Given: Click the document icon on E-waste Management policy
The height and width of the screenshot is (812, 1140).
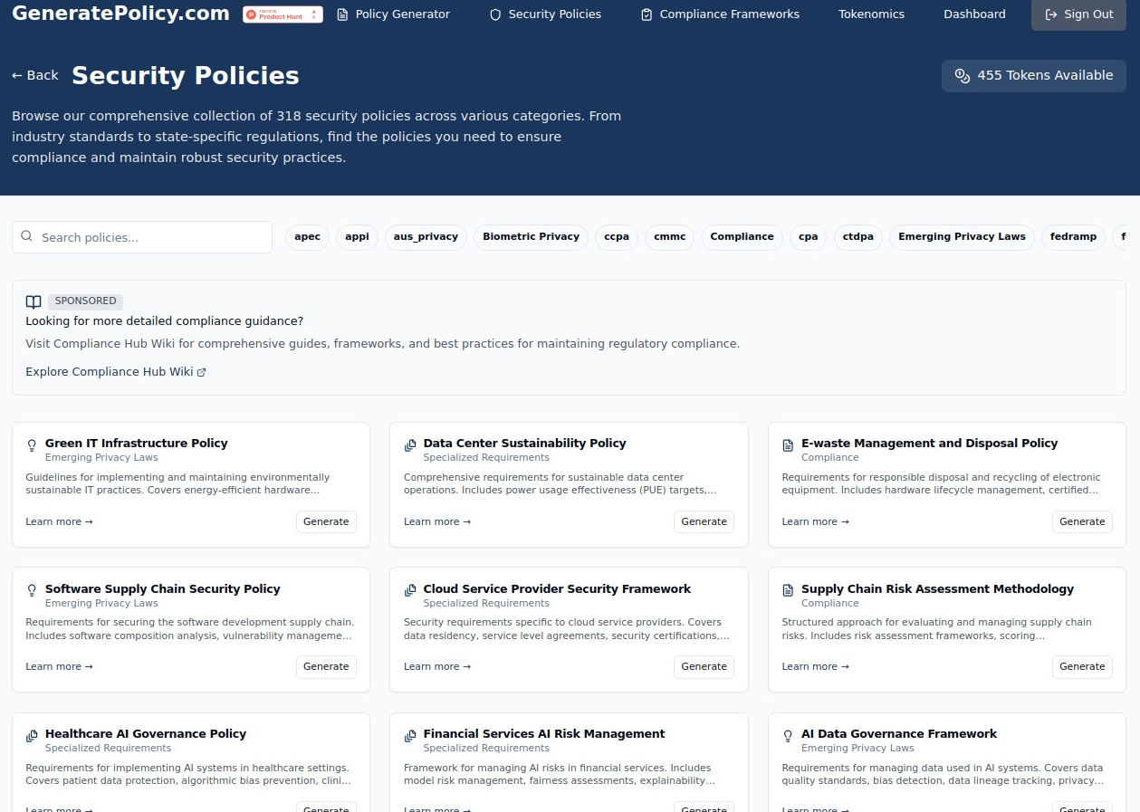Looking at the screenshot, I should point(788,444).
